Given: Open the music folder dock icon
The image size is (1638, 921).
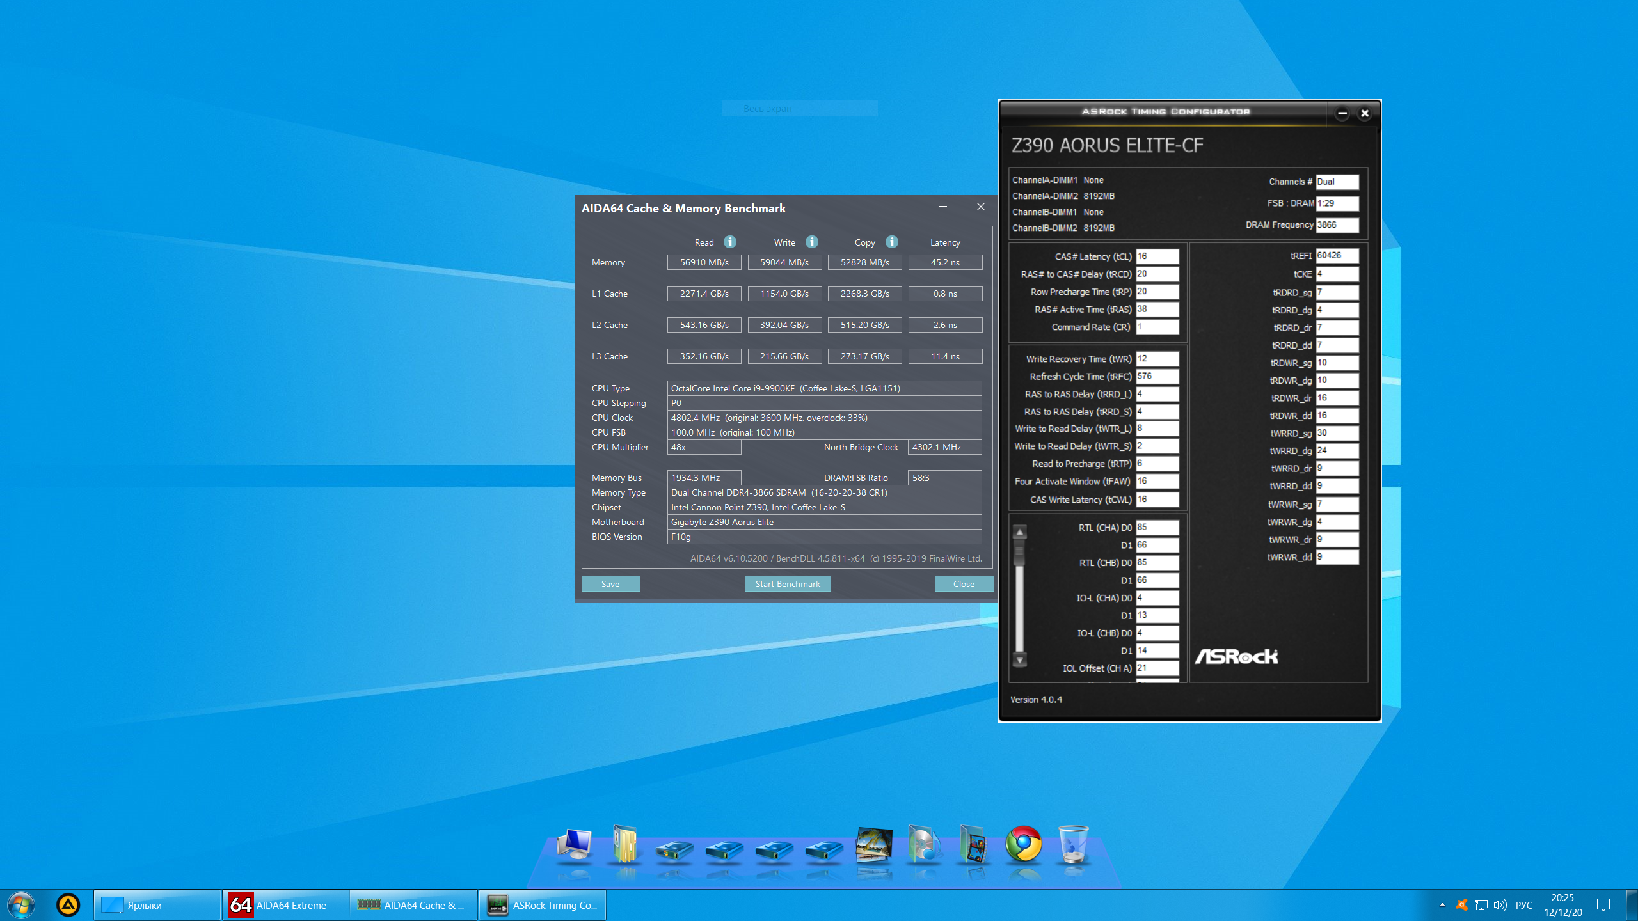Looking at the screenshot, I should click(923, 844).
